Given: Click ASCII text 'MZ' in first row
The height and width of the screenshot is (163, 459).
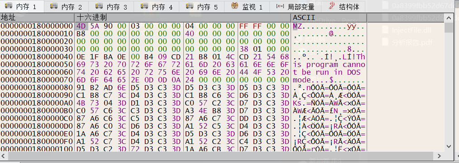Looking at the screenshot, I should pyautogui.click(x=298, y=26).
